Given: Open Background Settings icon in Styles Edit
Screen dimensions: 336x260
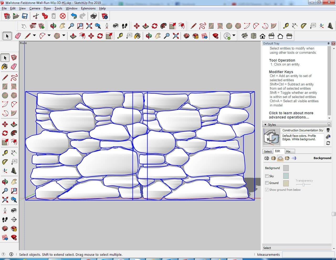Looking at the screenshot, I should tap(280, 158).
